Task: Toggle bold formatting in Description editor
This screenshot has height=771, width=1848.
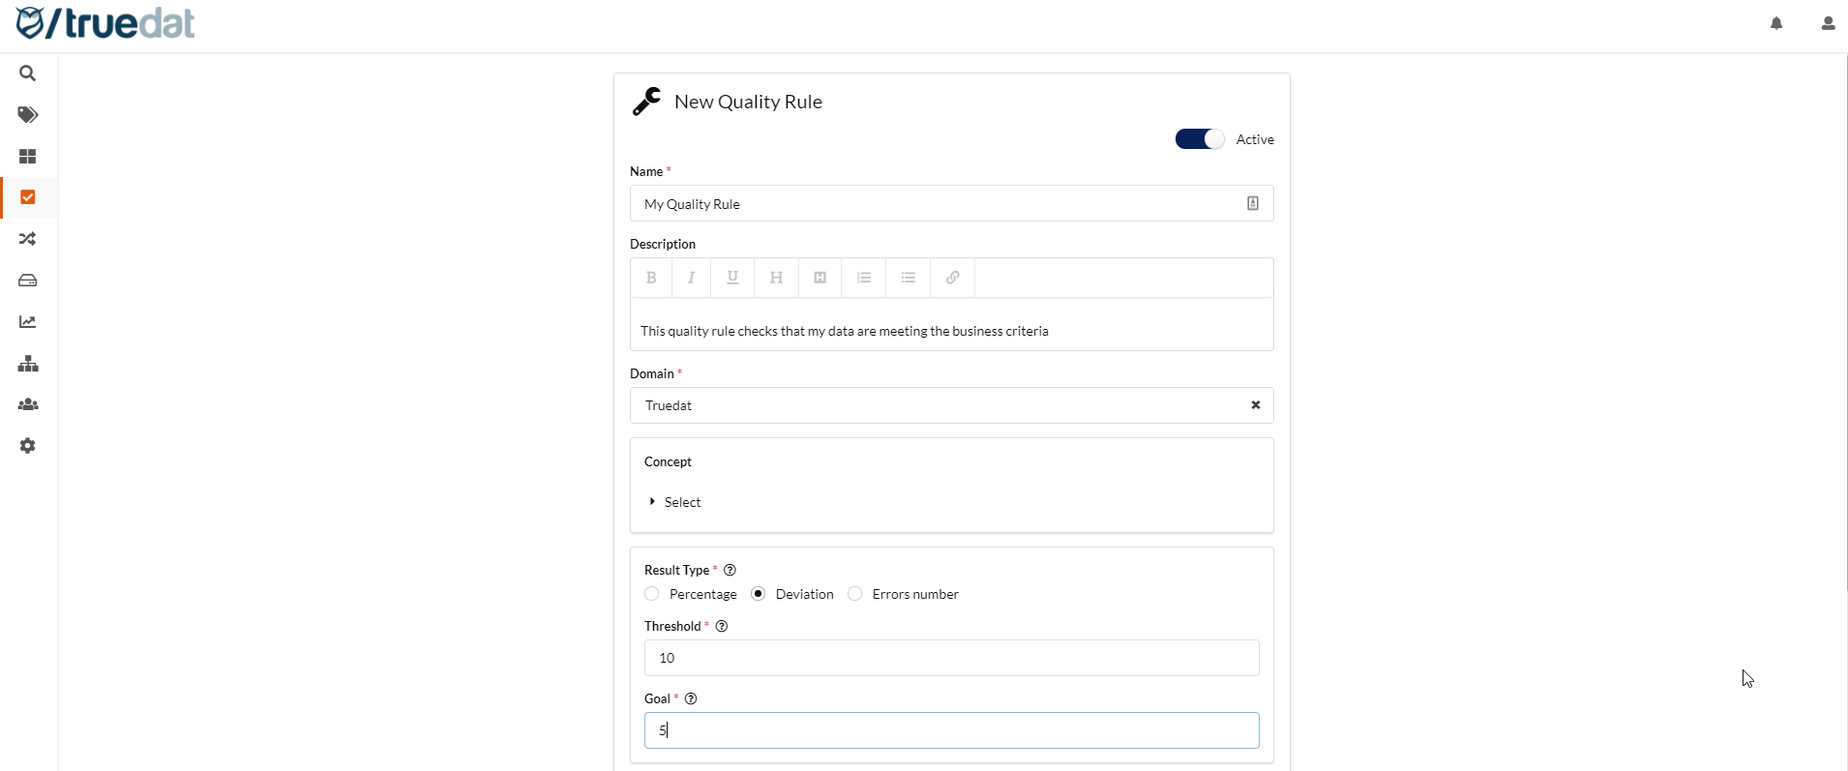Action: pyautogui.click(x=651, y=278)
